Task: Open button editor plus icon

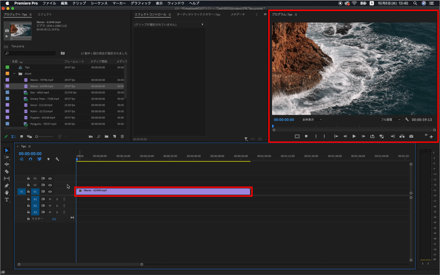Action: pyautogui.click(x=431, y=137)
